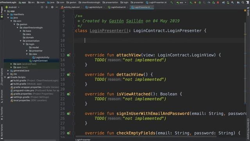Toggle the Build Variants side tab
The image size is (250, 141).
coord(2,131)
